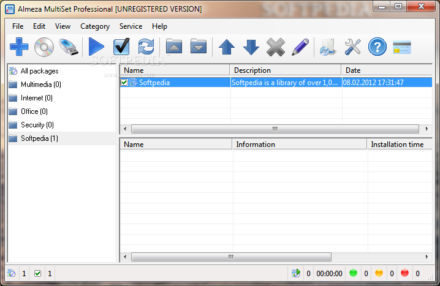The image size is (440, 286).
Task: Click the credit card register icon
Action: (x=402, y=47)
